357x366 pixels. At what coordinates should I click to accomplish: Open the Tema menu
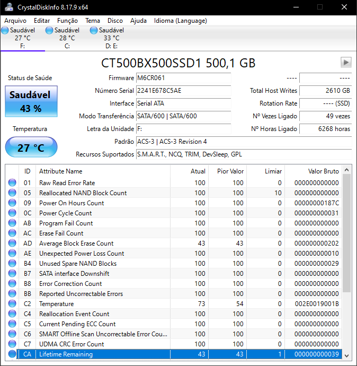pos(93,21)
